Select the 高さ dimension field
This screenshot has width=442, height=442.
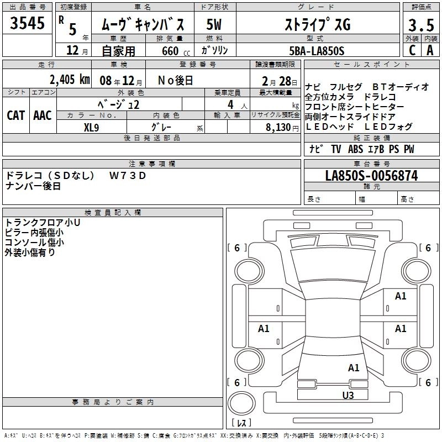coord(419,198)
